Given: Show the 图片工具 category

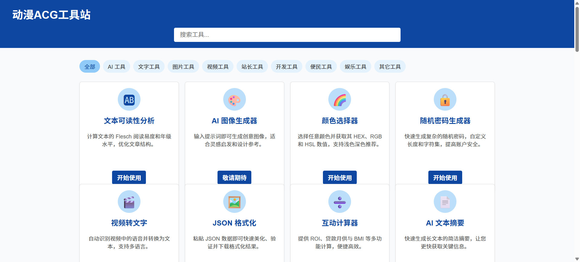Looking at the screenshot, I should (183, 67).
